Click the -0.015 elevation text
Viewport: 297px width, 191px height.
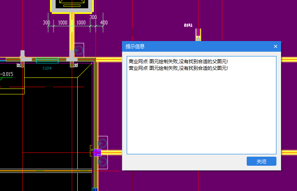click(7, 74)
